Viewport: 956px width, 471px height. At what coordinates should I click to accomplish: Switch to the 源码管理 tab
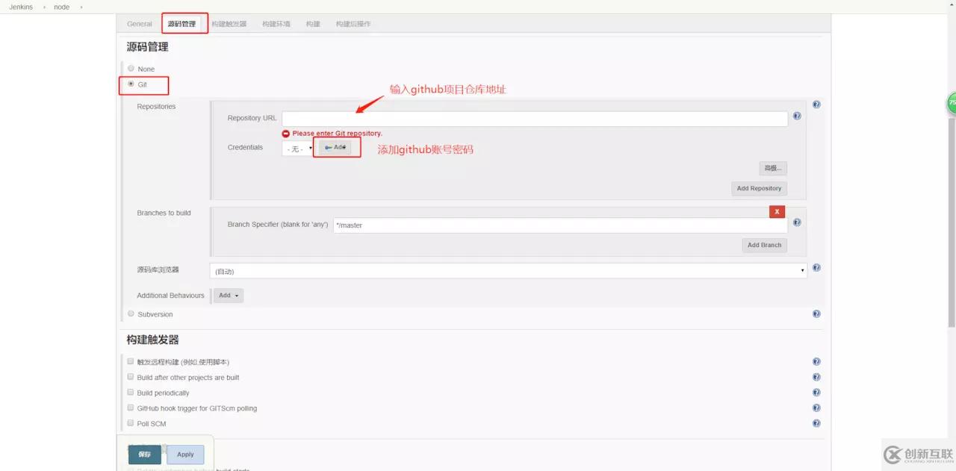[x=182, y=24]
